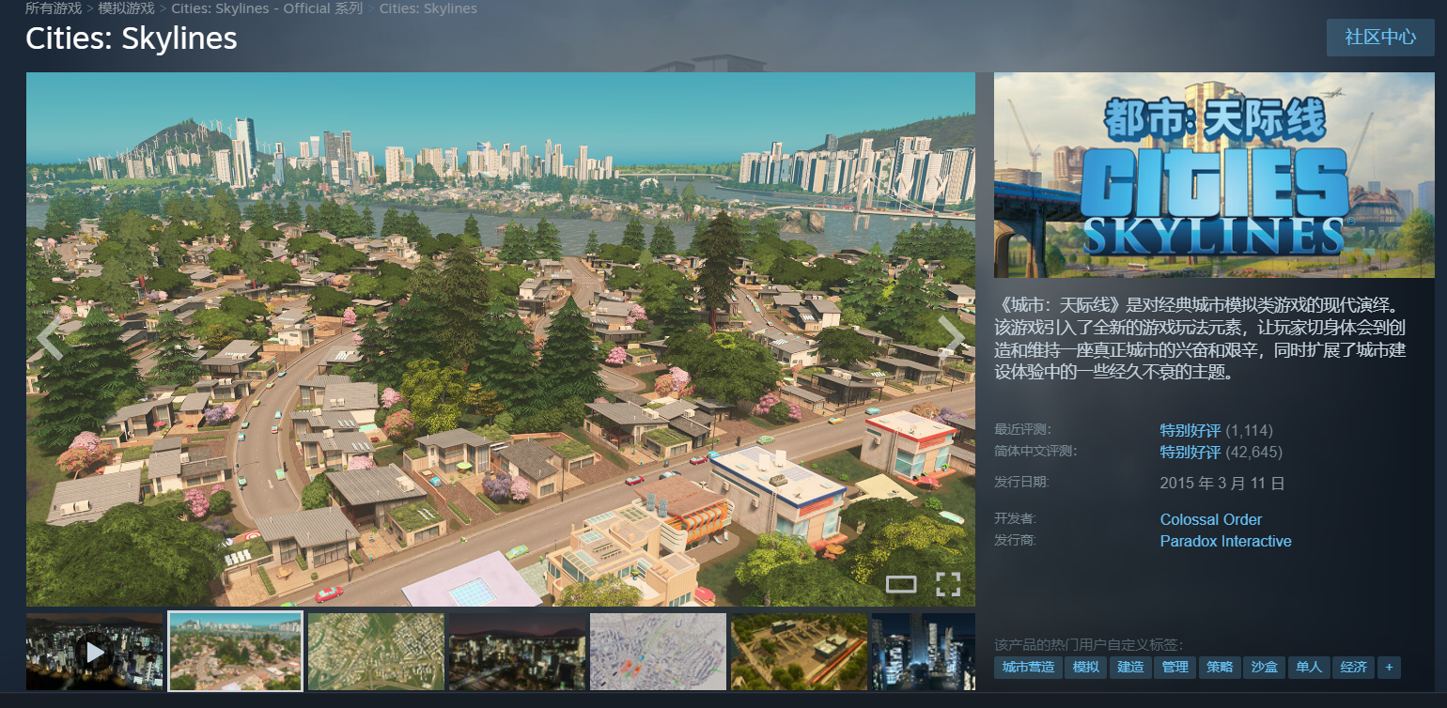Click the 所有游戏 breadcrumb link
1447x708 pixels.
[x=53, y=8]
